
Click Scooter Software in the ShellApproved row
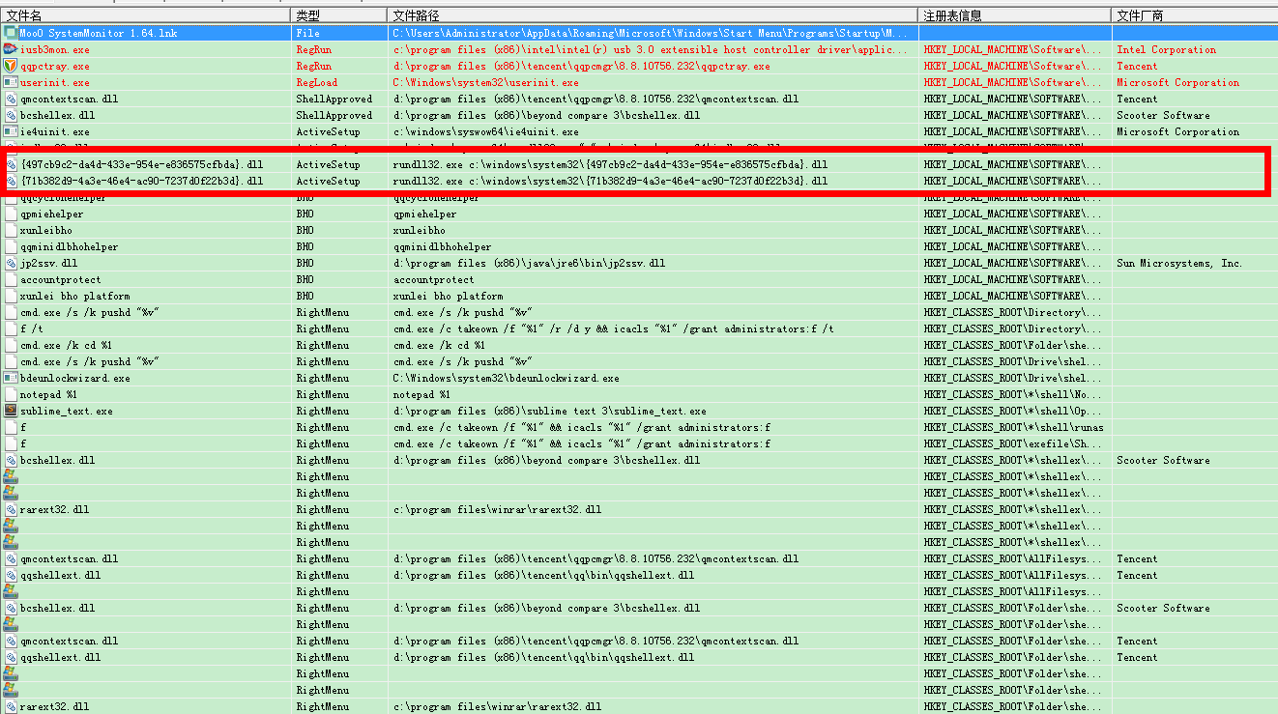(x=1163, y=115)
